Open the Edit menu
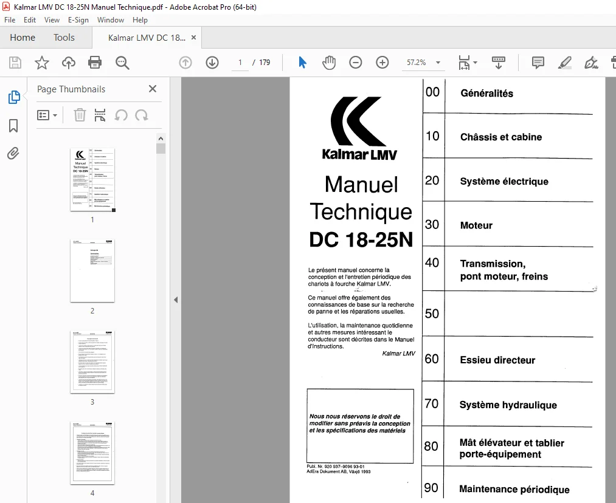This screenshot has height=503, width=616. [29, 20]
